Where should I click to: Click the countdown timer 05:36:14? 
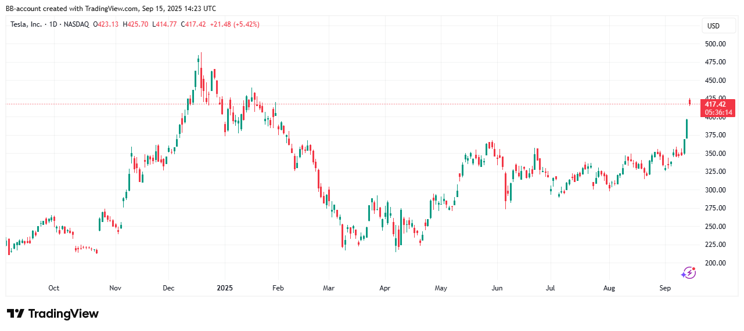point(718,112)
